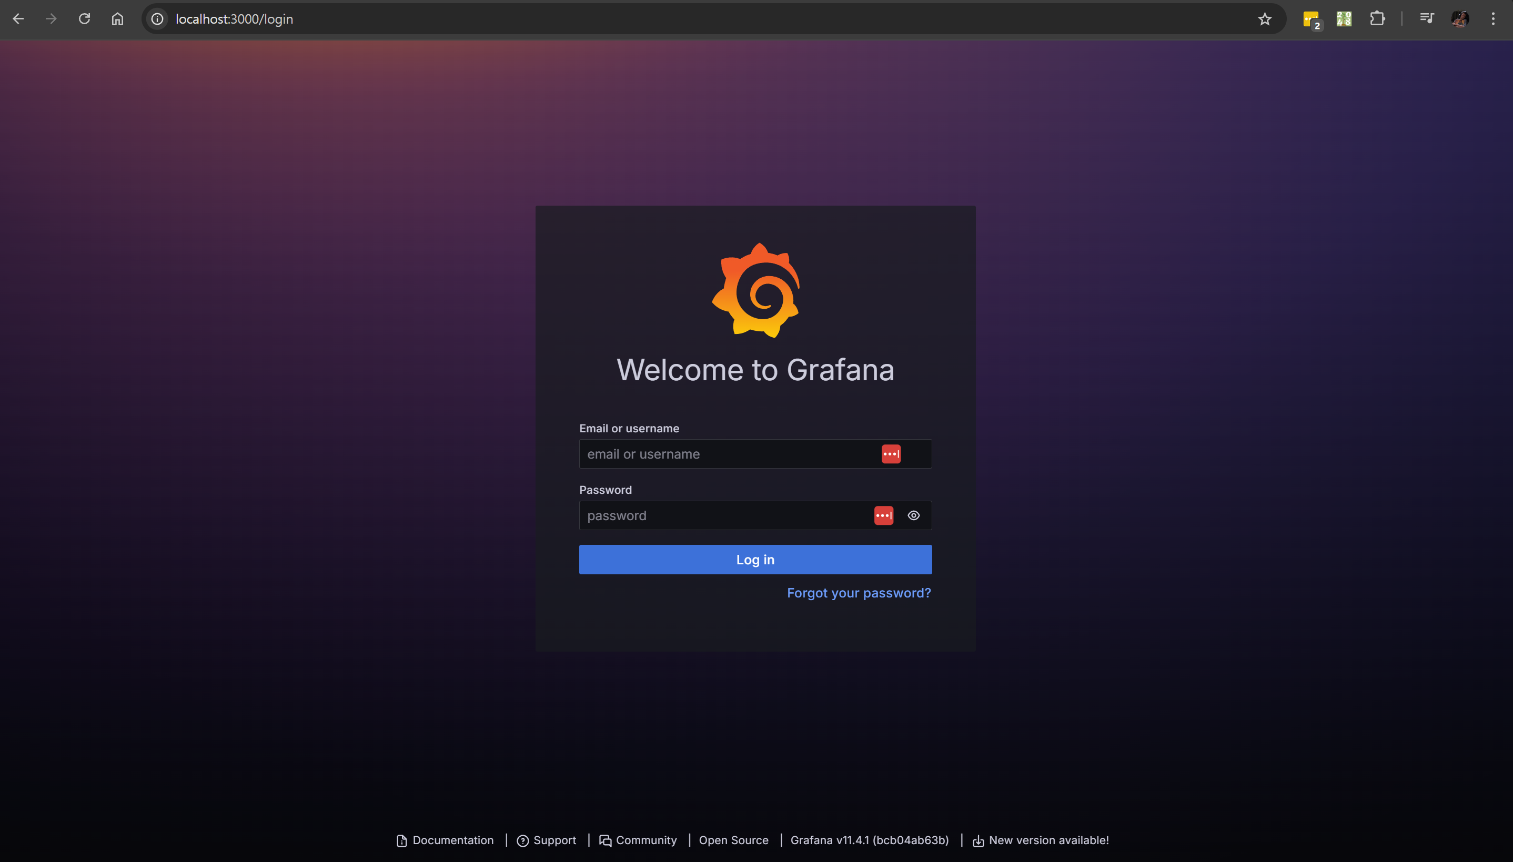The image size is (1513, 862).
Task: Click the address bar URL localhost:3000/login
Action: [235, 19]
